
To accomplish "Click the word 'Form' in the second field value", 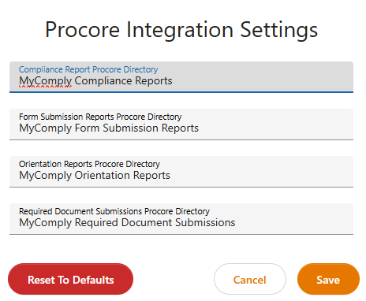I will click(x=87, y=128).
